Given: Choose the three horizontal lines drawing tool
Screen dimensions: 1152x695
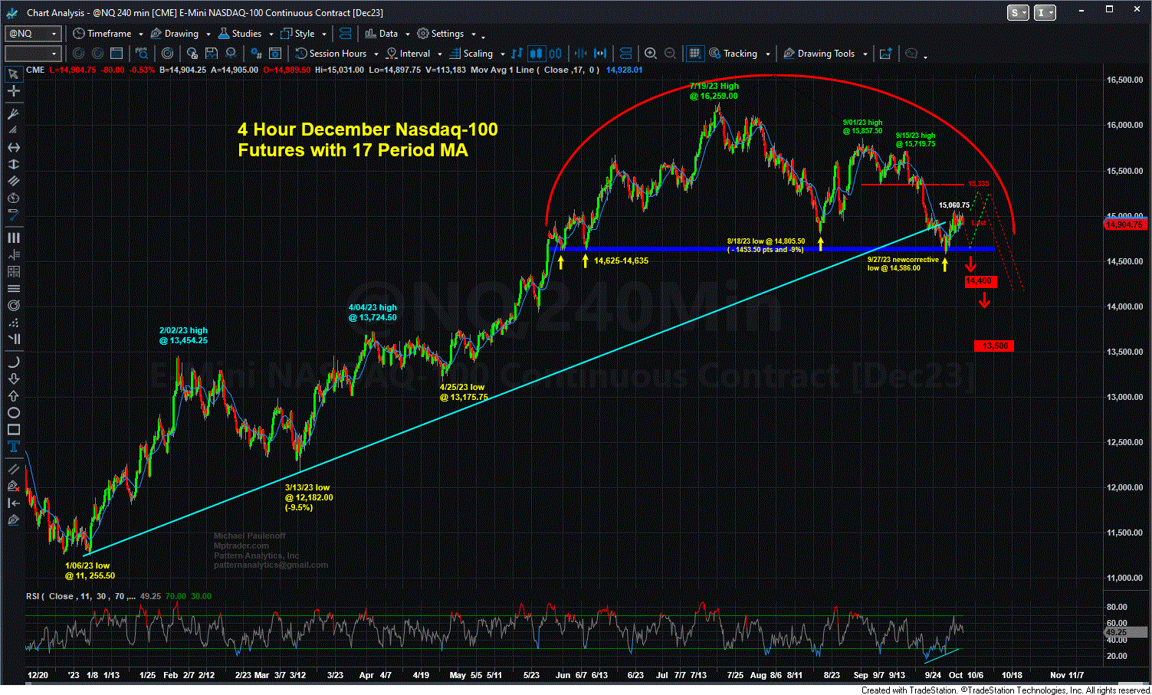Looking at the screenshot, I should (x=12, y=288).
